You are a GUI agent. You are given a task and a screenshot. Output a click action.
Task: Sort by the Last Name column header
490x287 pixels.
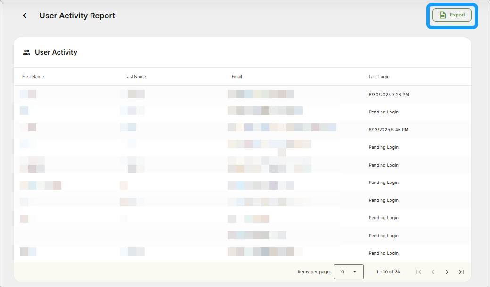point(135,76)
